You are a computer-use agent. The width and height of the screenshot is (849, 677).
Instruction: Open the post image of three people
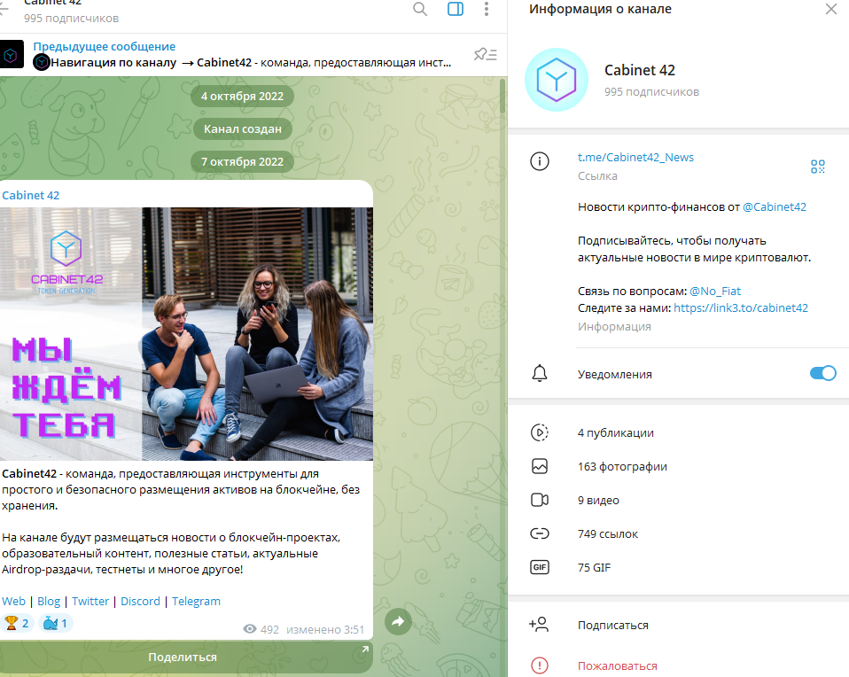point(186,333)
